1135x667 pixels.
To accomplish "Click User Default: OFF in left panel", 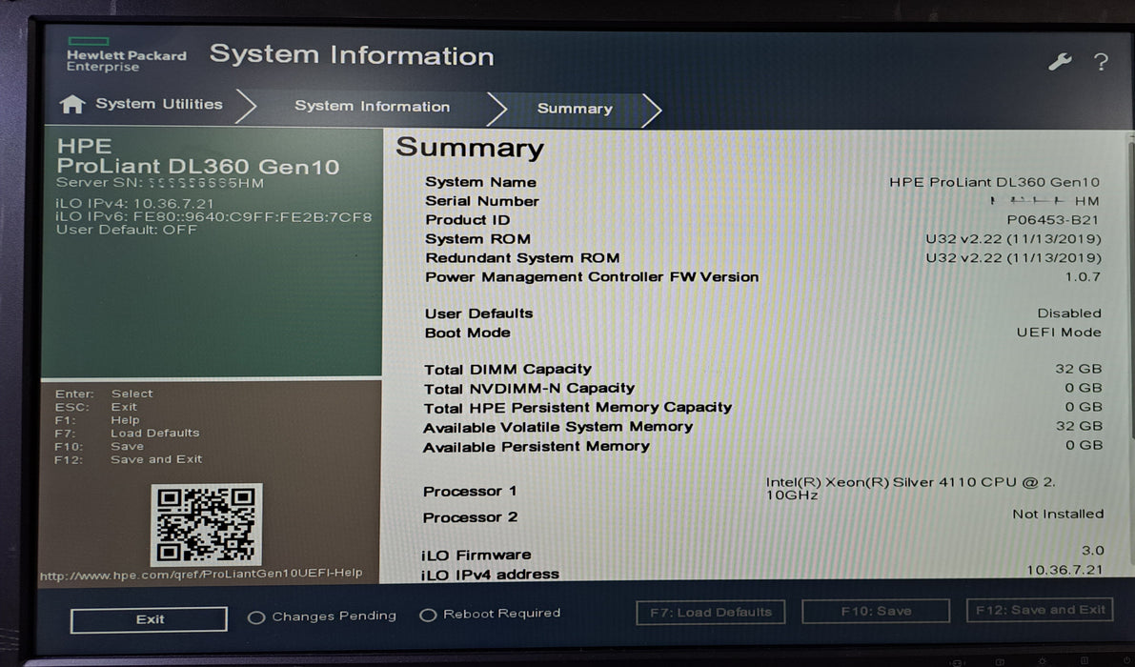I will pos(126,230).
